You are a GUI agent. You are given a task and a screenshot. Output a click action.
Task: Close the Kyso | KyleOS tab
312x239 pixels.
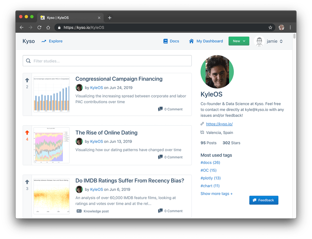pyautogui.click(x=99, y=18)
